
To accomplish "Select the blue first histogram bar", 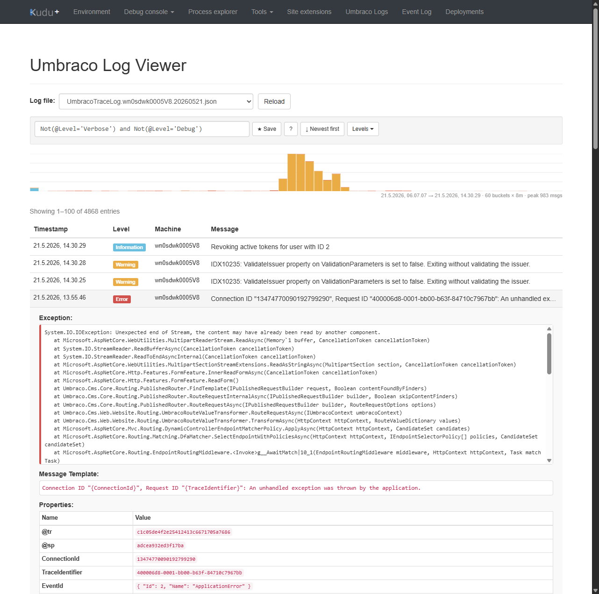I will click(x=34, y=189).
